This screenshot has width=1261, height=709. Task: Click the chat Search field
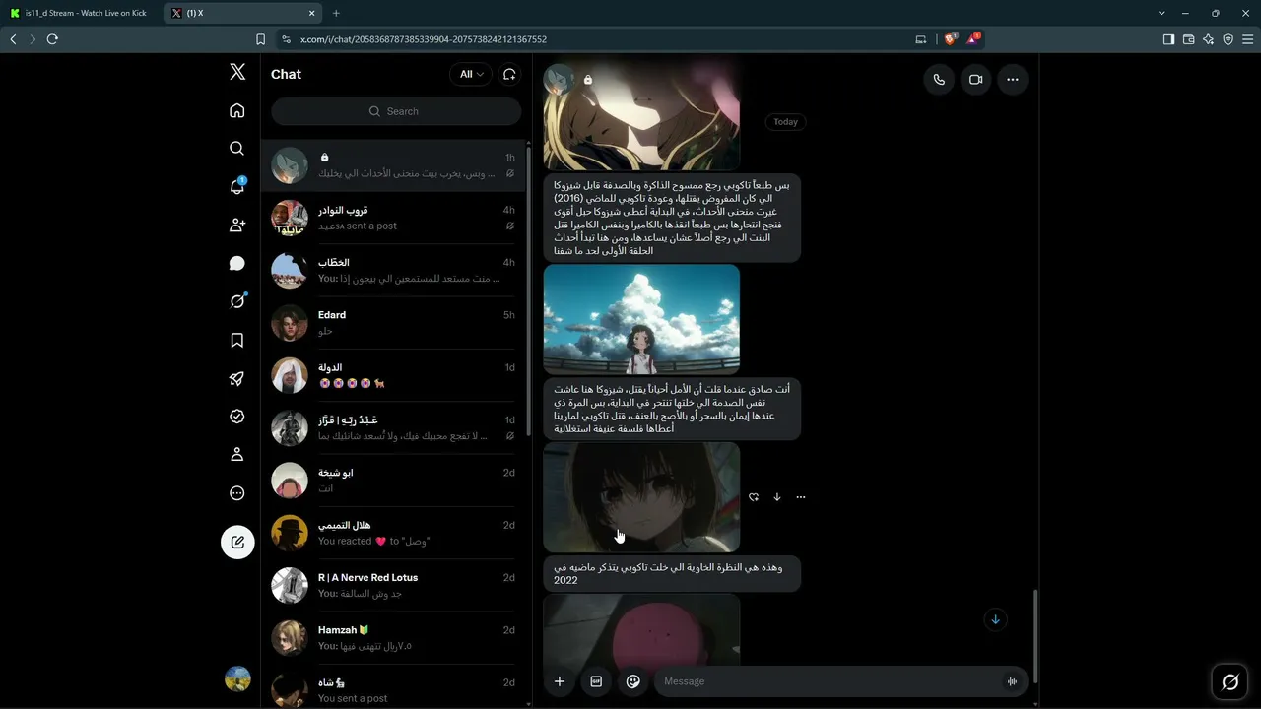(x=396, y=111)
